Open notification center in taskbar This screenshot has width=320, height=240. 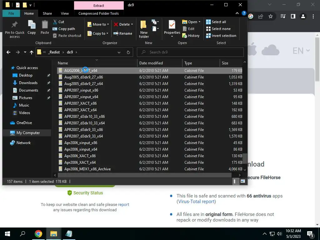pos(310,234)
